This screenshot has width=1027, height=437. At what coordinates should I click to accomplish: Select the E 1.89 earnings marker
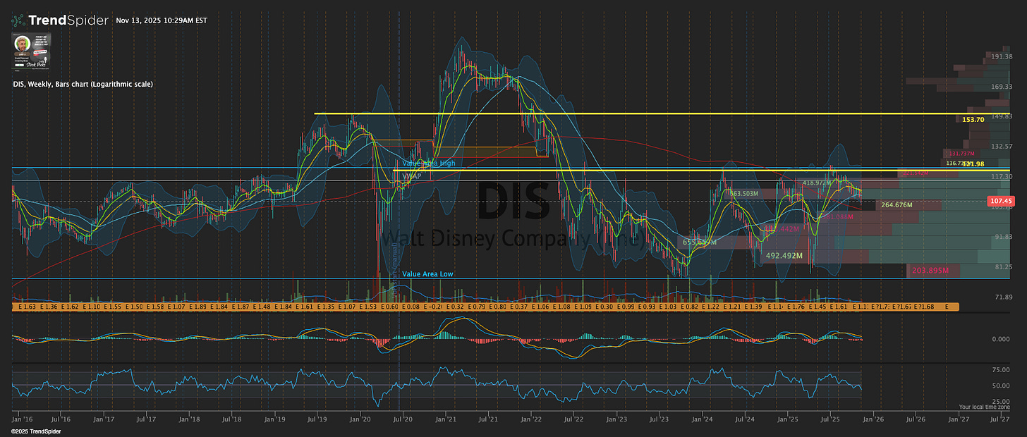point(197,307)
